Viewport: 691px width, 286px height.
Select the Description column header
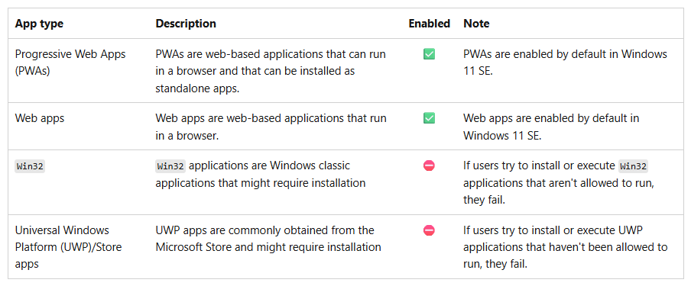coord(186,24)
